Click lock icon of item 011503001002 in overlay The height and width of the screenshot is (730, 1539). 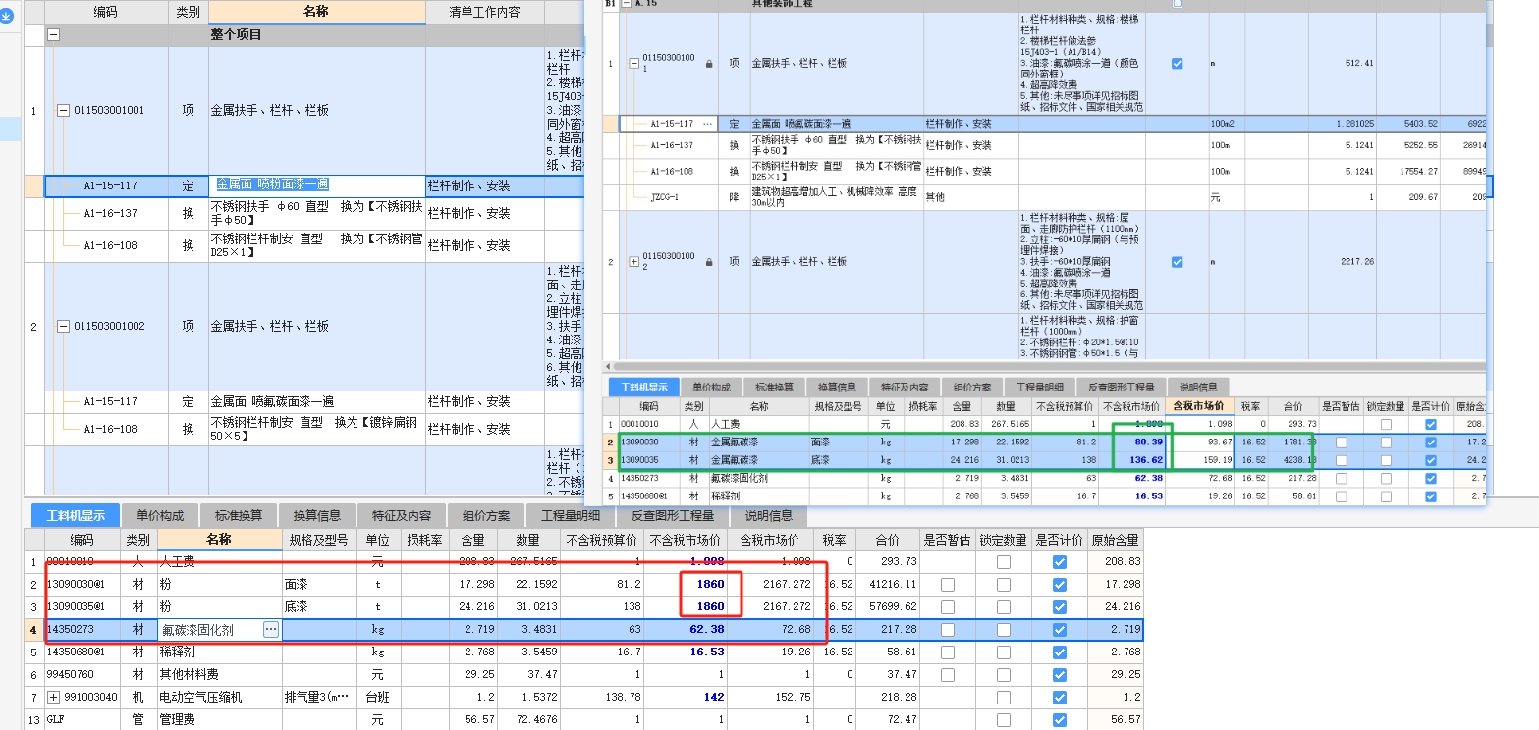tap(709, 262)
